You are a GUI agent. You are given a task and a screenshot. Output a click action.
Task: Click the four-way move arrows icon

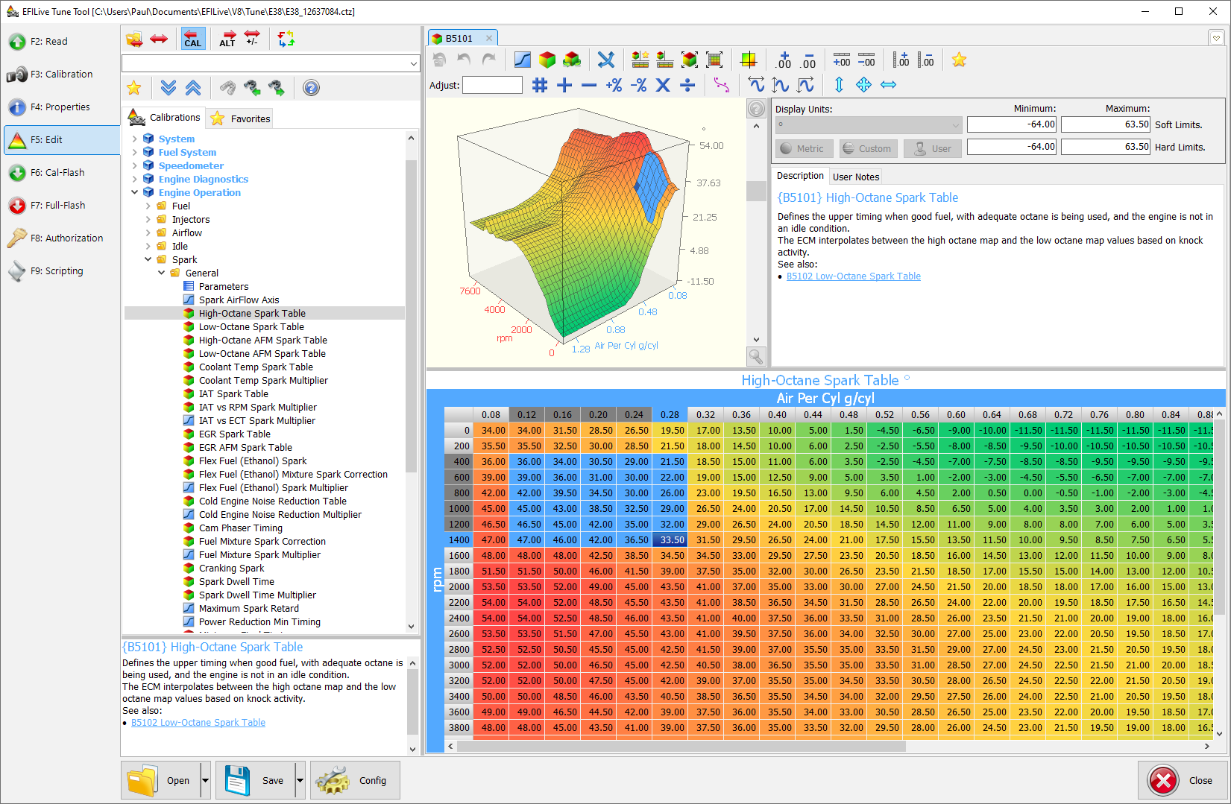pos(863,85)
